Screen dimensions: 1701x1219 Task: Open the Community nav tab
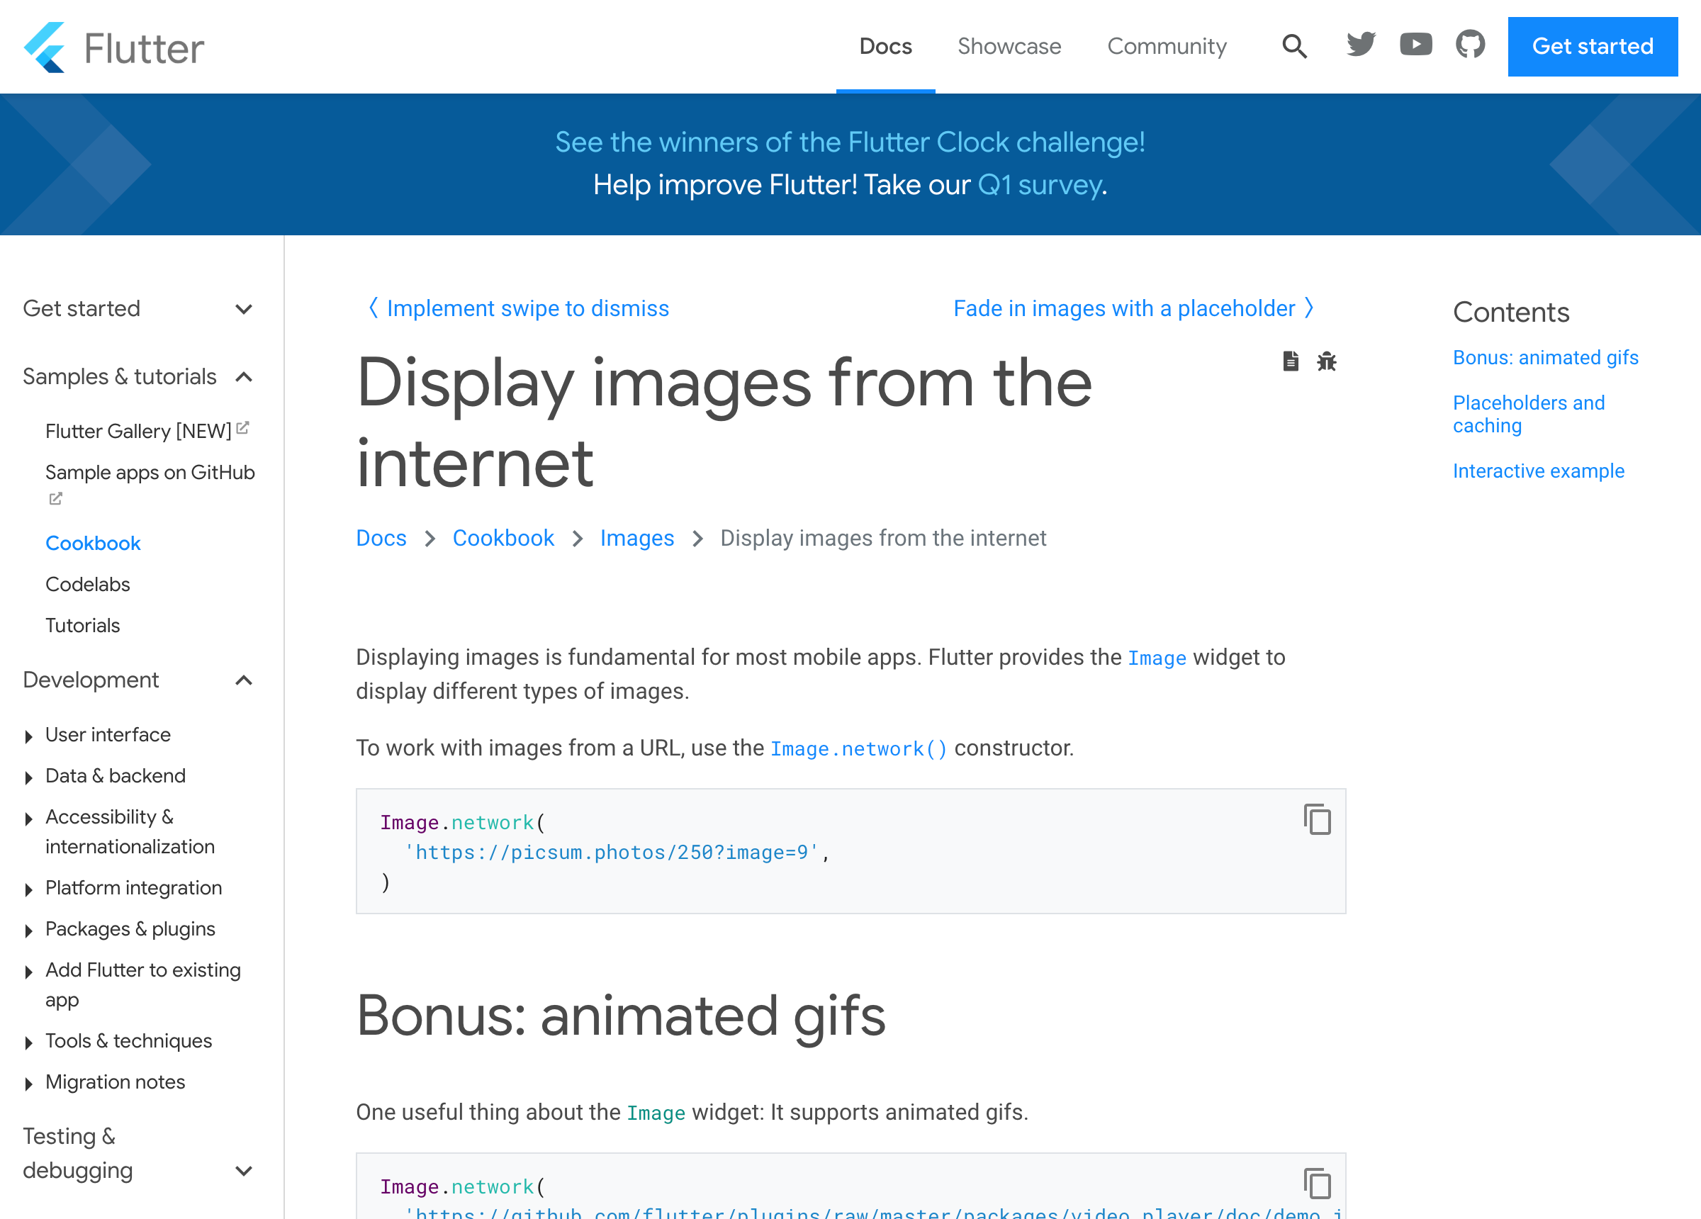pyautogui.click(x=1167, y=47)
